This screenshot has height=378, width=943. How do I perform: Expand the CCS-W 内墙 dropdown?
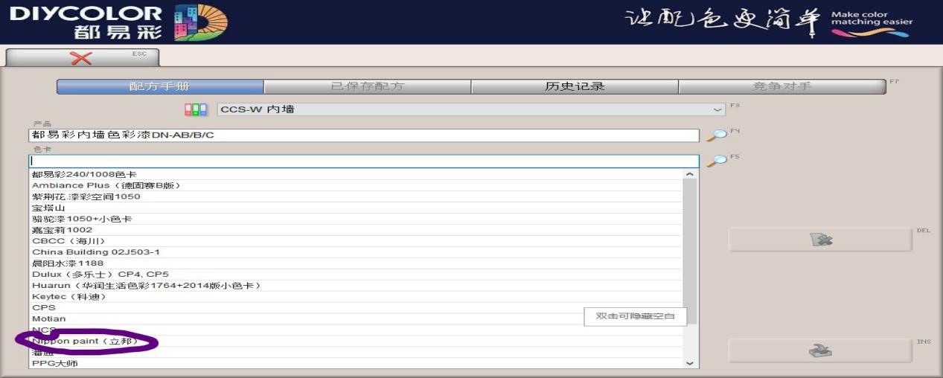pos(717,109)
